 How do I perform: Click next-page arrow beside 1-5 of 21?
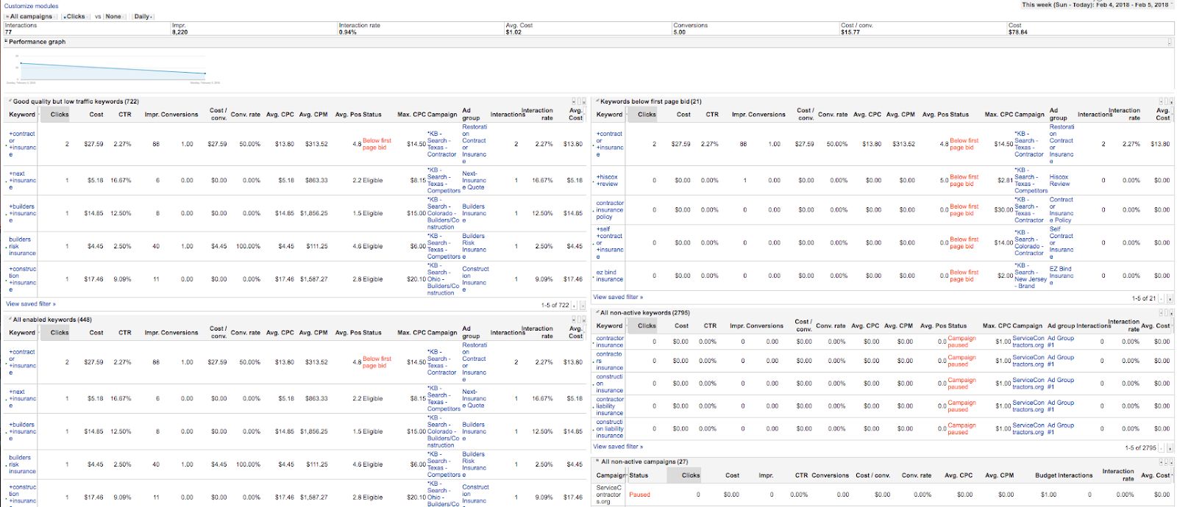[x=1168, y=298]
